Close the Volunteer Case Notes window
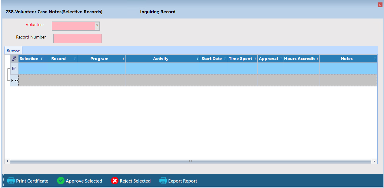384x188 pixels. pyautogui.click(x=380, y=5)
